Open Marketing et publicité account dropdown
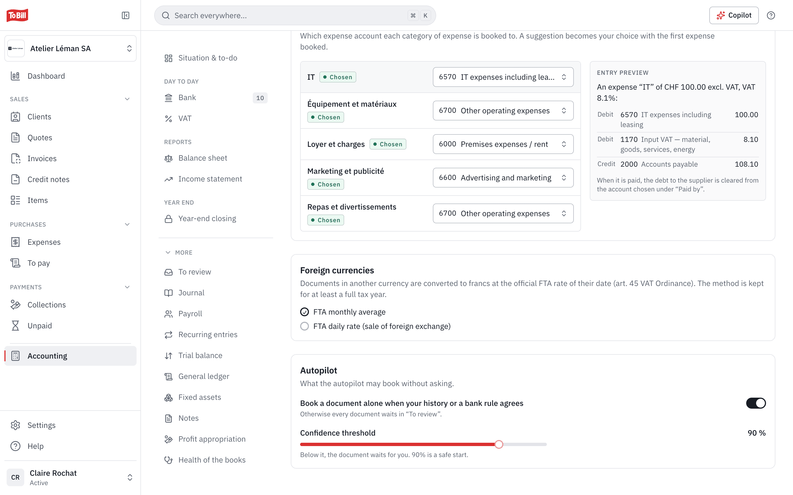The width and height of the screenshot is (793, 495). (503, 178)
